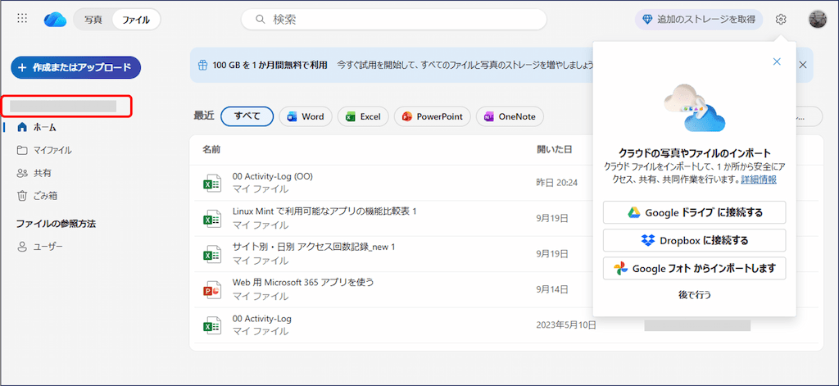
Task: Click the Excel icon for サイト別・日別 file
Action: coord(212,254)
